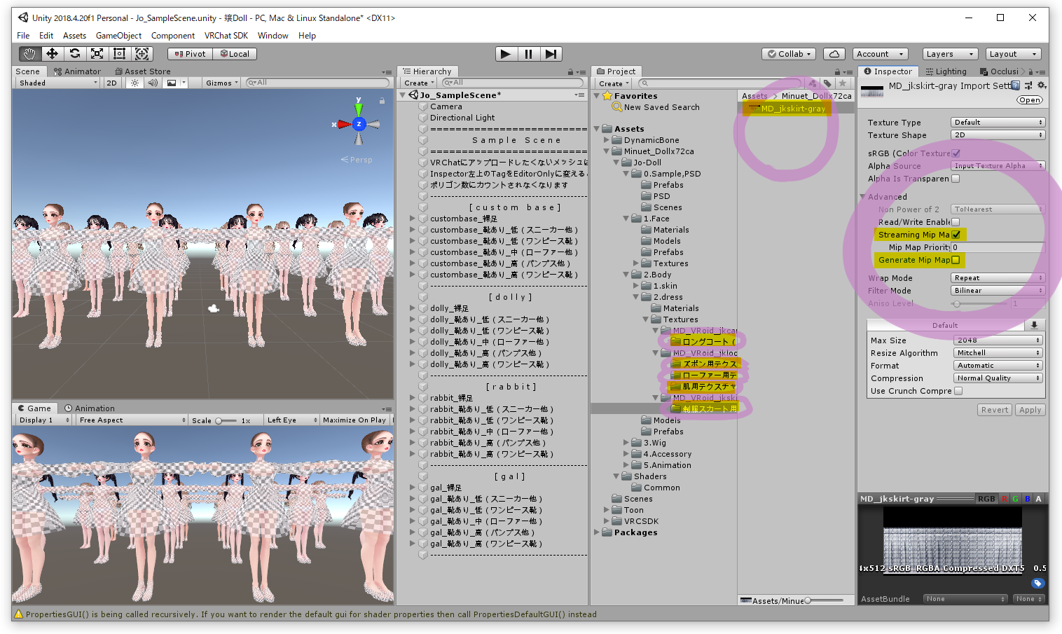Expand the Packages folder
Screen dimensions: 1062x634
tap(597, 532)
